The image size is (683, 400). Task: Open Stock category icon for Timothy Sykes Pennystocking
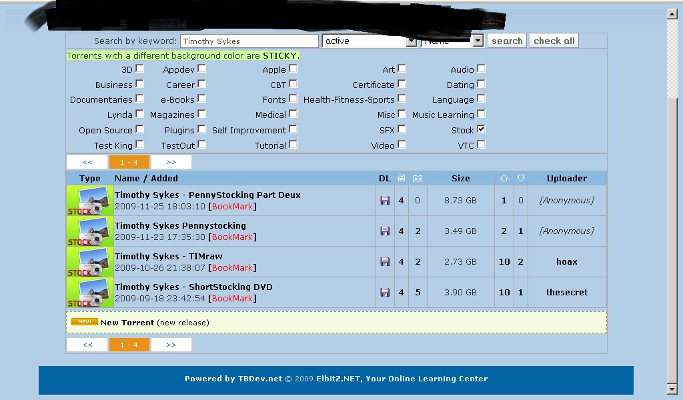(90, 231)
